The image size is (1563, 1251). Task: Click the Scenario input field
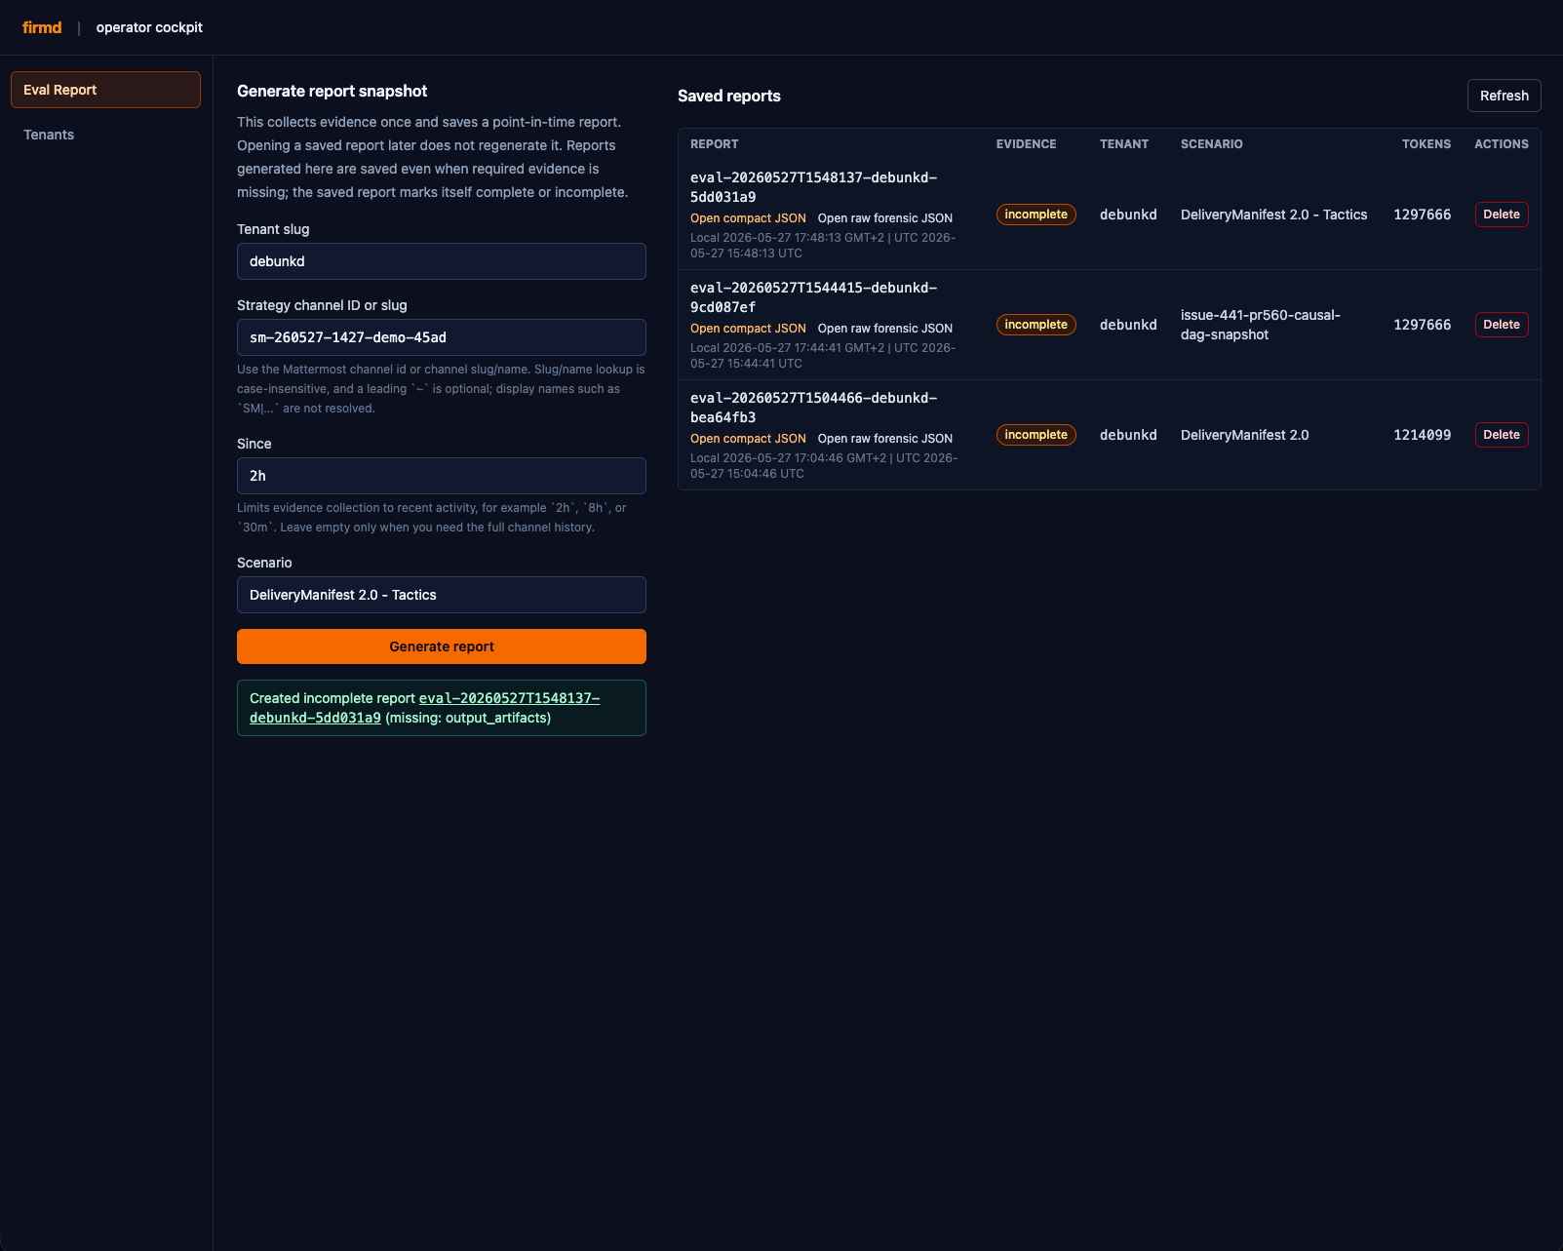click(442, 595)
